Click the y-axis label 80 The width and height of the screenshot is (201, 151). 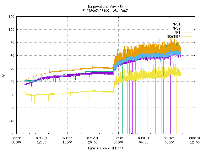13,43
